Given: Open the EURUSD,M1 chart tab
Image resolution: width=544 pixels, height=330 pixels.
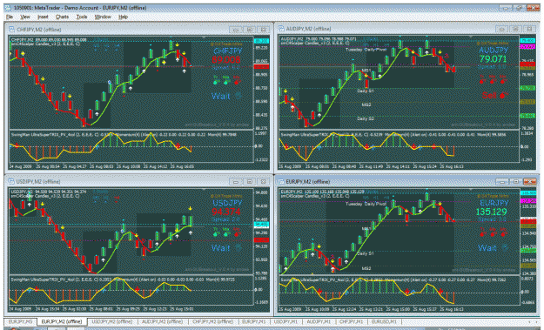Looking at the screenshot, I should click(384, 321).
